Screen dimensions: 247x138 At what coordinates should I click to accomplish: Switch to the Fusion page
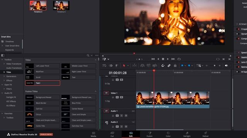coord(149,135)
